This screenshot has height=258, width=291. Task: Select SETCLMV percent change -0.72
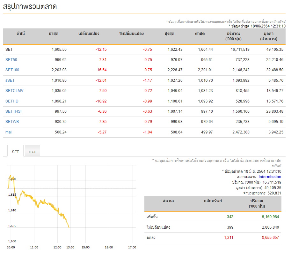click(148, 90)
